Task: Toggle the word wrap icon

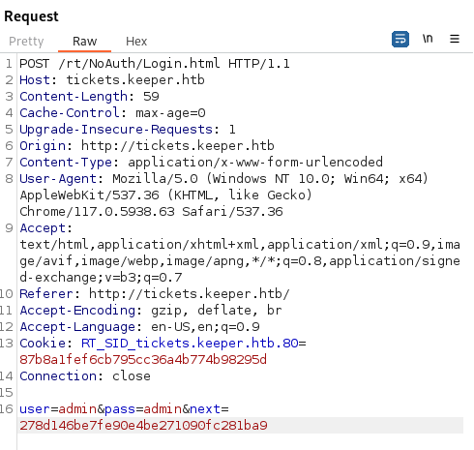Action: click(x=400, y=39)
